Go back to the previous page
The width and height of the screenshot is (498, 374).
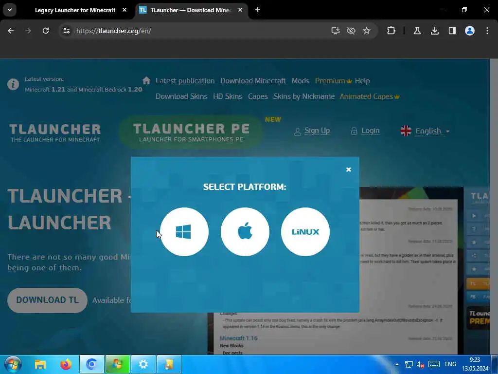pos(11,31)
